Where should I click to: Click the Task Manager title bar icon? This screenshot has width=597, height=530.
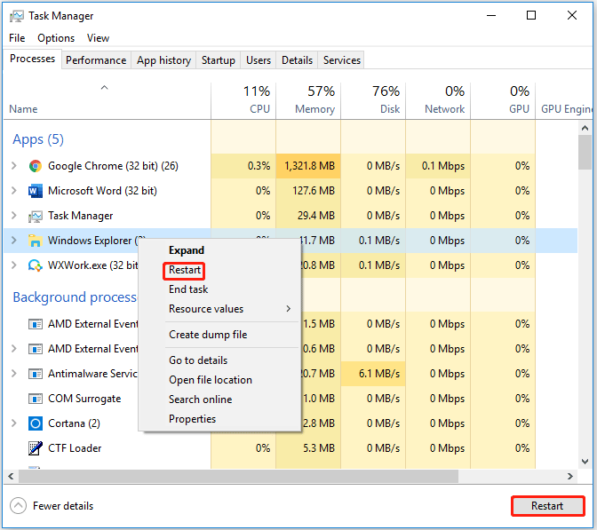[x=16, y=16]
